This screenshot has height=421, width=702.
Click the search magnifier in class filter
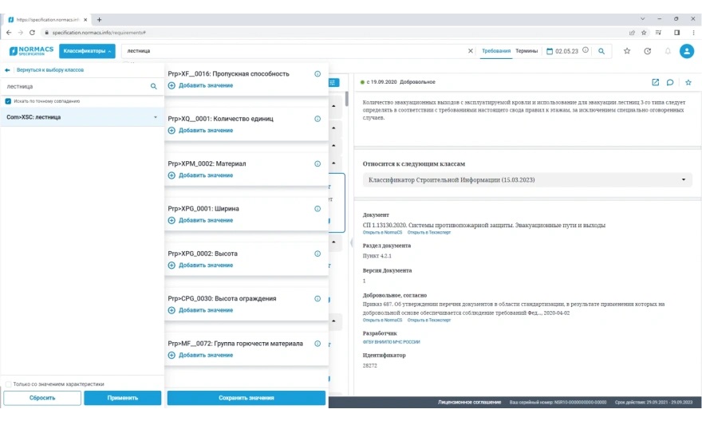click(x=154, y=86)
